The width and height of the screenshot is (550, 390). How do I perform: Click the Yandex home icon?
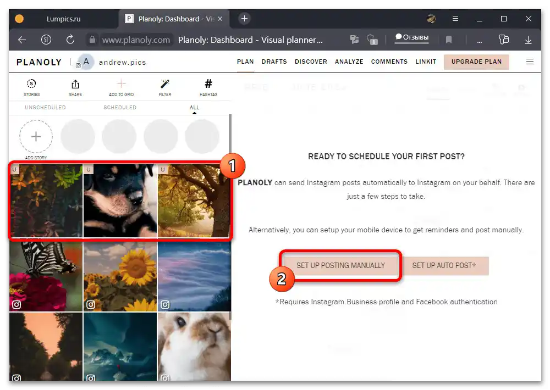(x=46, y=40)
